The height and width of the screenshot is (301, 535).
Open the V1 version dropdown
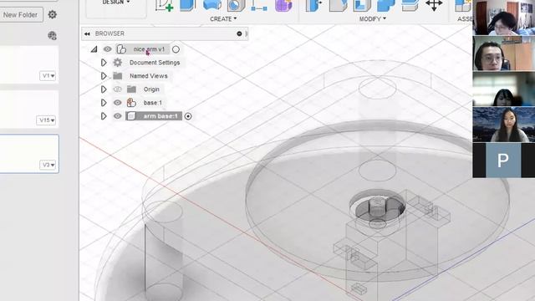pyautogui.click(x=48, y=75)
